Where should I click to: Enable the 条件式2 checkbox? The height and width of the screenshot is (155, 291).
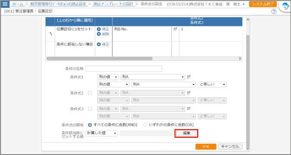tap(90, 93)
